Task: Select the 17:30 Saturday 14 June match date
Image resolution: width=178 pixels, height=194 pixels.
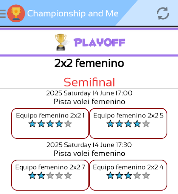Action: click(x=89, y=145)
